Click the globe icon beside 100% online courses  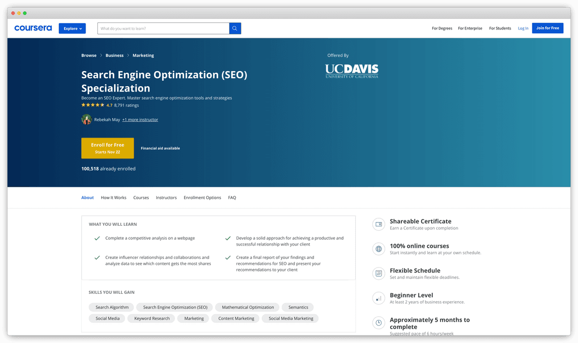(x=378, y=249)
